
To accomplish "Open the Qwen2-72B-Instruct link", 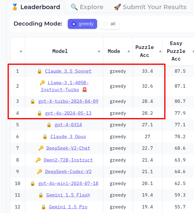I will (x=68, y=160).
